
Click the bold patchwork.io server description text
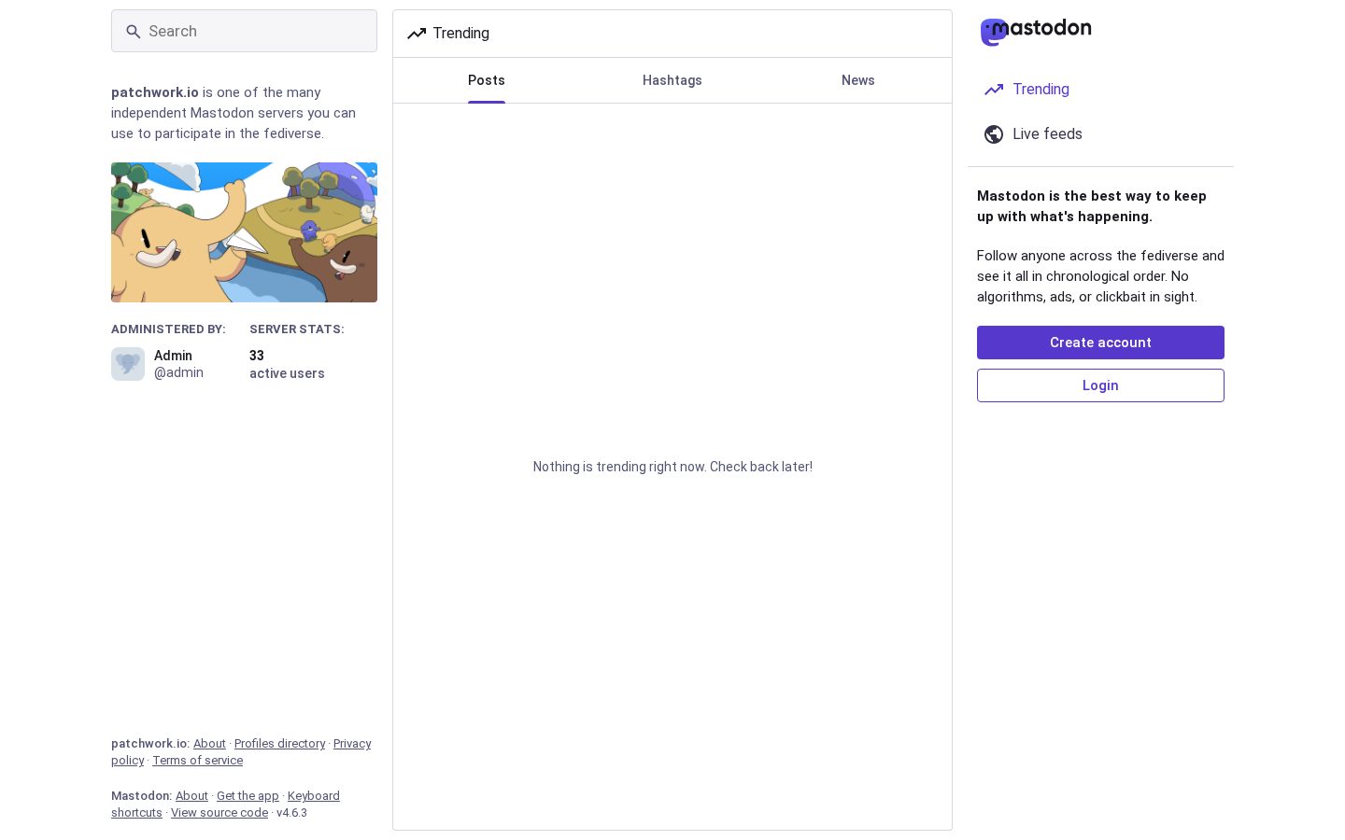coord(155,92)
